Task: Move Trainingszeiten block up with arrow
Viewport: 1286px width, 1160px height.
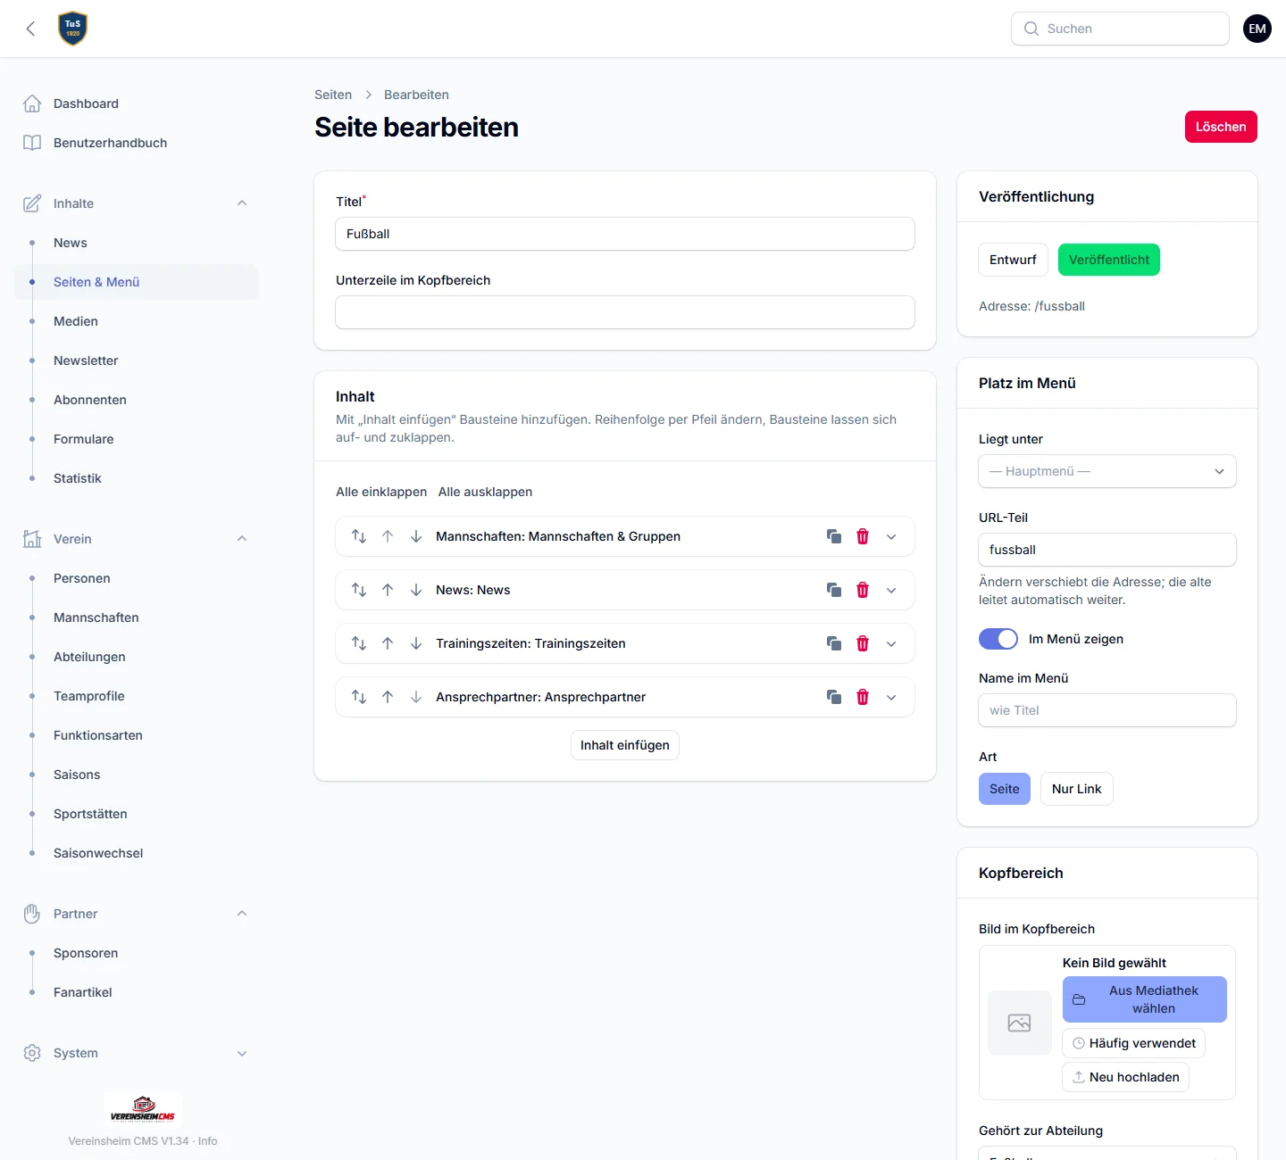Action: [388, 643]
